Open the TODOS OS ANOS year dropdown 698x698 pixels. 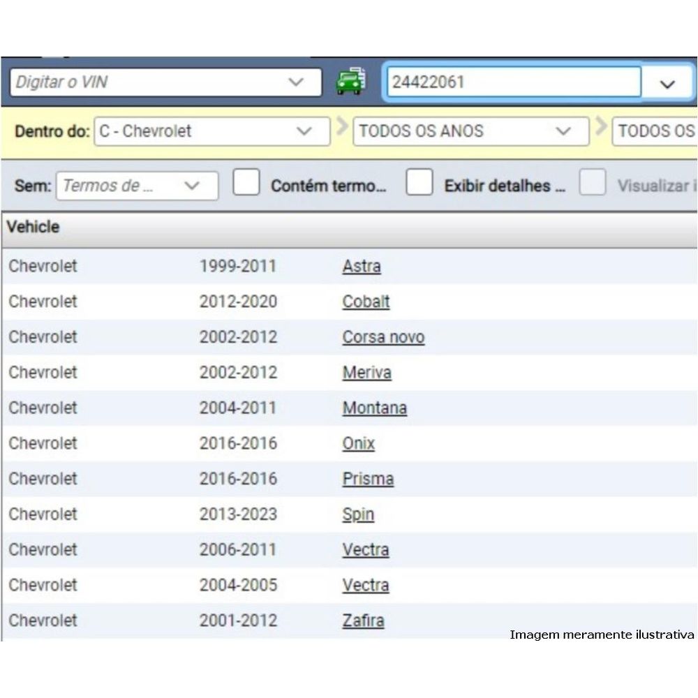tap(471, 131)
